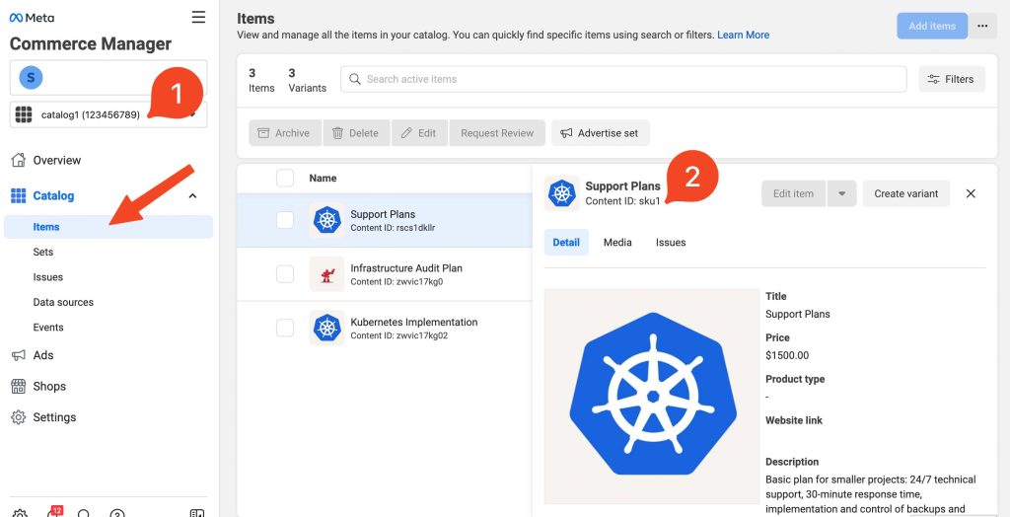This screenshot has height=517, width=1010.
Task: Open Issues in the sidebar
Action: (48, 277)
